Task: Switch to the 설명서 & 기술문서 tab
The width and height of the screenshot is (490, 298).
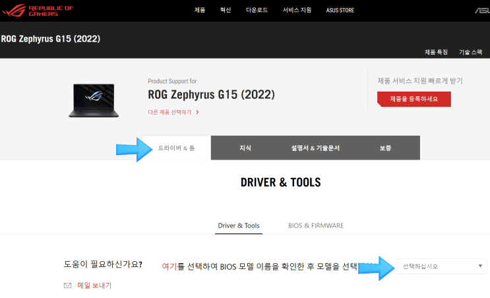Action: pyautogui.click(x=315, y=148)
